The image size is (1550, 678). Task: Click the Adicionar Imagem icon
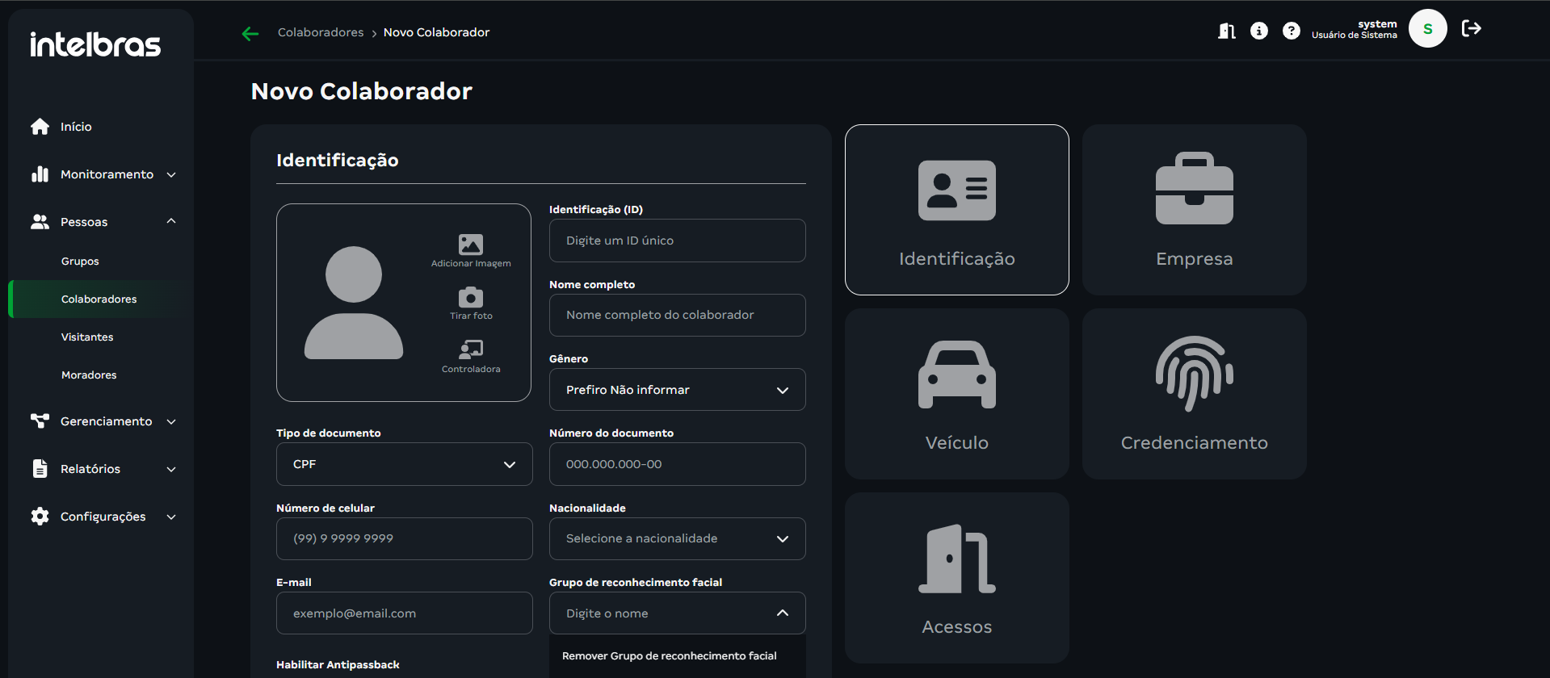[x=470, y=245]
